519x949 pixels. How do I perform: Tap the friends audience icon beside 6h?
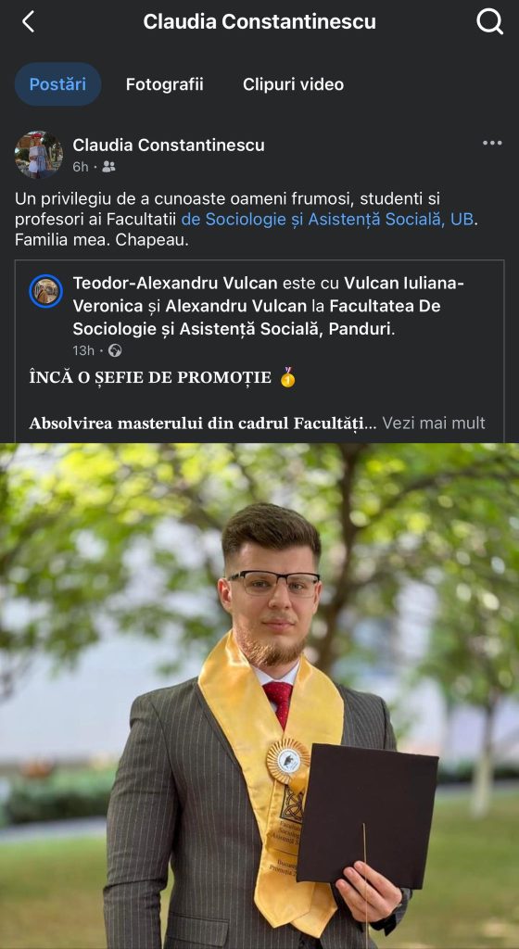108,167
